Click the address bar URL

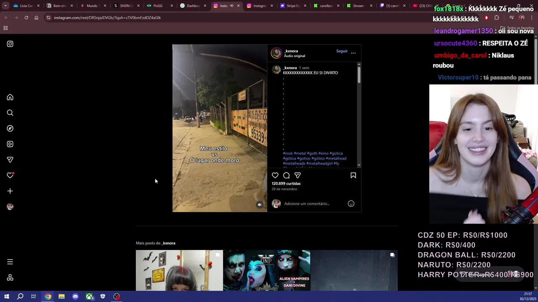point(107,18)
